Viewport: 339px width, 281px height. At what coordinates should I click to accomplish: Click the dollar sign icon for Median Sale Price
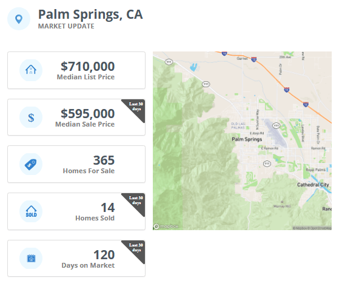31,117
